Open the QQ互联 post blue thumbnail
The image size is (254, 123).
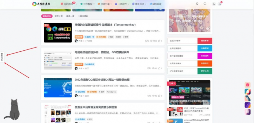58,88
